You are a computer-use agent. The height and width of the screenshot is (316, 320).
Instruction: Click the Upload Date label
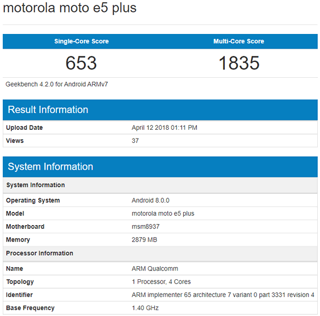tap(24, 128)
